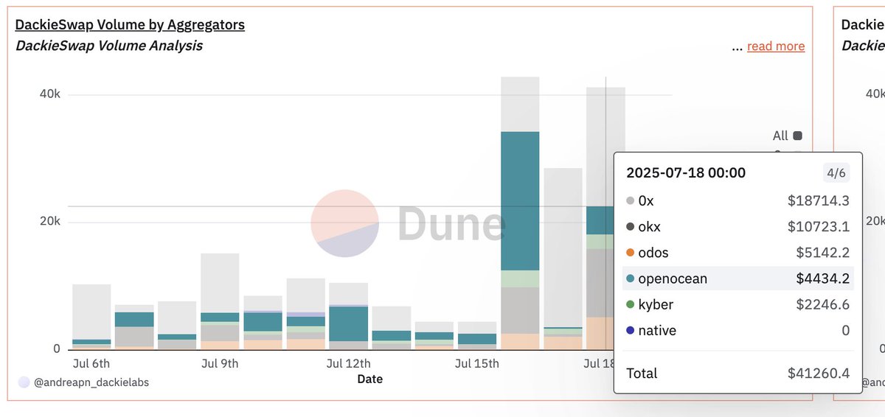Click the Jul 9th axis label

[220, 363]
